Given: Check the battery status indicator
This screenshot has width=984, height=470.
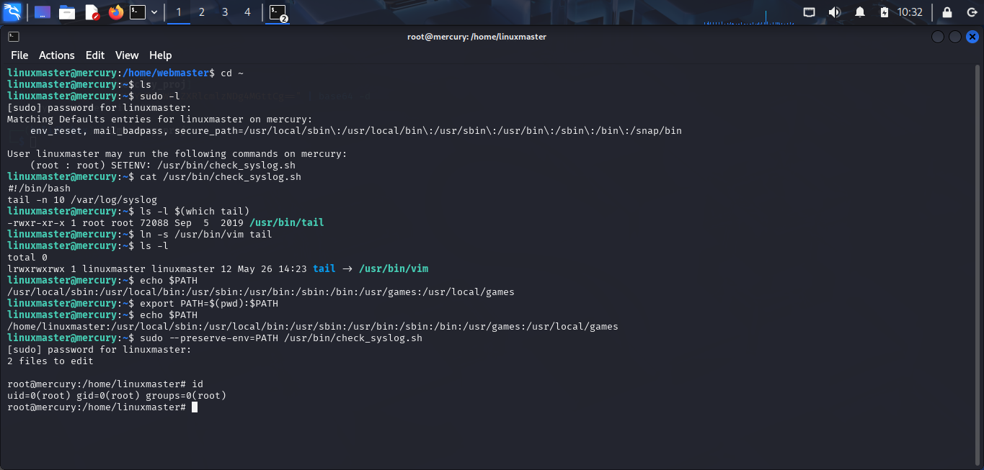Looking at the screenshot, I should pyautogui.click(x=885, y=12).
